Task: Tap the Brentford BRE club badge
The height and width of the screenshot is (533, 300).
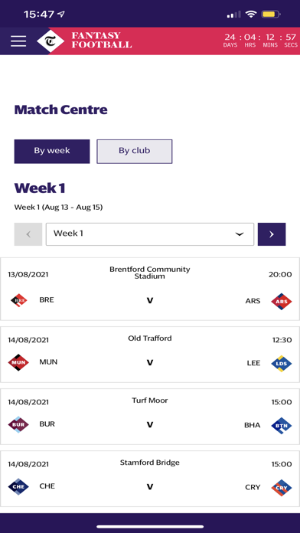Action: [18, 300]
